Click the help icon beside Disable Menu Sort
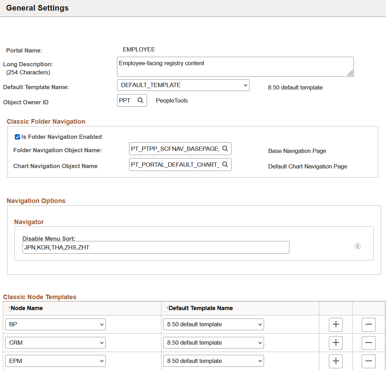 pos(358,246)
